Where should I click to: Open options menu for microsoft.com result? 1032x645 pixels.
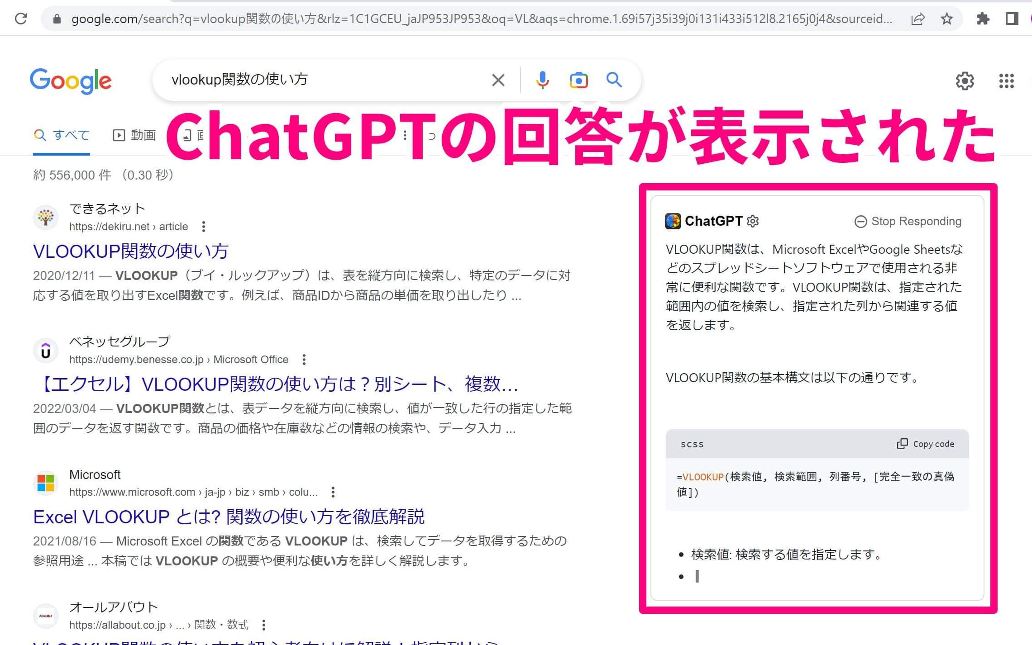pyautogui.click(x=333, y=492)
